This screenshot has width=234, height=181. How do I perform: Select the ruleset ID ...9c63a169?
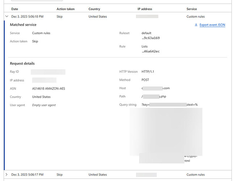pos(150,38)
